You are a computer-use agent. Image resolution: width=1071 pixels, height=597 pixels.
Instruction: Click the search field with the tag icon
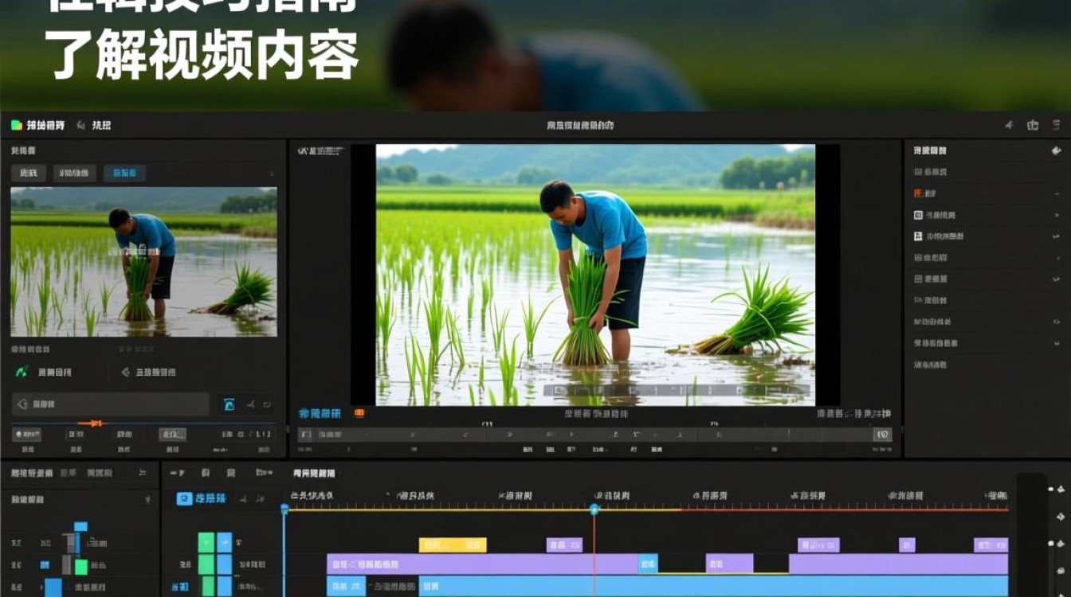[111, 404]
